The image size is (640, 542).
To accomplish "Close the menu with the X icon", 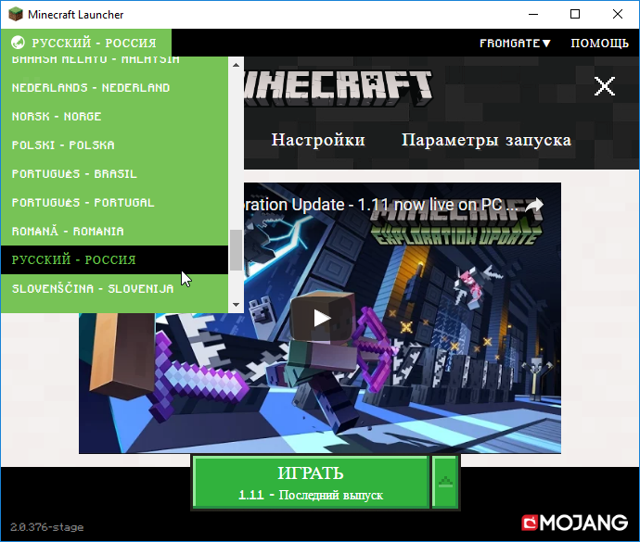I will [x=605, y=87].
